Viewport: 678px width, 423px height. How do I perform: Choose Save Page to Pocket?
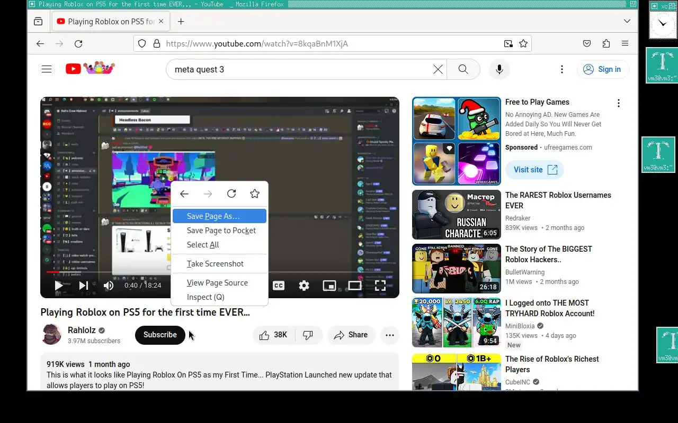click(219, 231)
